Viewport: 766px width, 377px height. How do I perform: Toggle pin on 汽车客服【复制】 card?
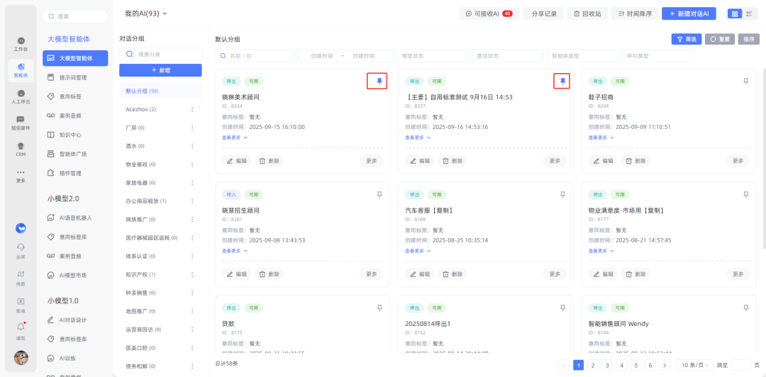click(562, 194)
